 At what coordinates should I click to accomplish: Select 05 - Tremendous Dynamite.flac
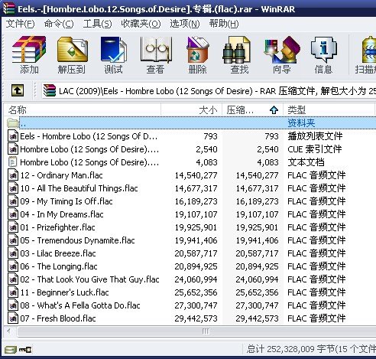[x=77, y=240]
